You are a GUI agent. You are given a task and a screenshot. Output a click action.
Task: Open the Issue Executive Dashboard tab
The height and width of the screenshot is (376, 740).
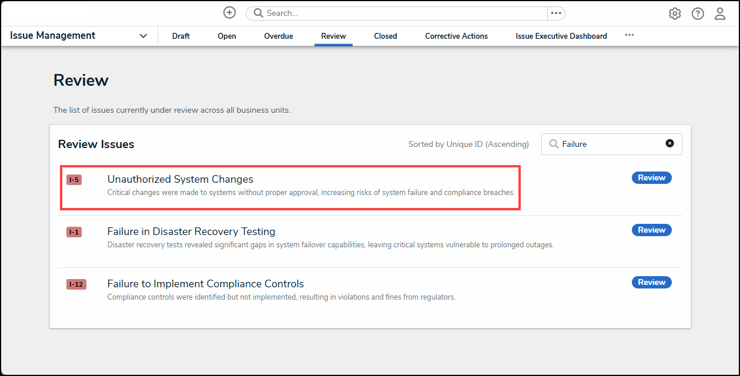pyautogui.click(x=561, y=36)
